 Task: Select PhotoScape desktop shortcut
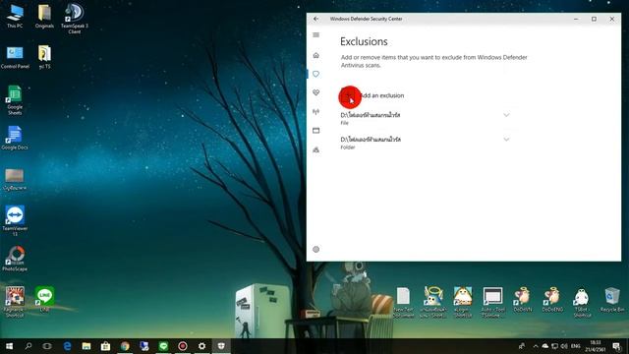point(15,259)
